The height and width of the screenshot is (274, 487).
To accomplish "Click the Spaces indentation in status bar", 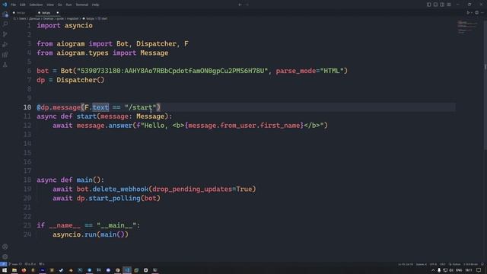I will 422,264.
